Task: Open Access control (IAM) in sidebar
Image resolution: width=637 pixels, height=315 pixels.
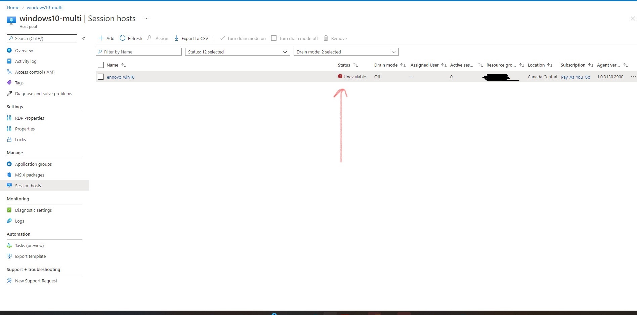Action: [x=35, y=72]
